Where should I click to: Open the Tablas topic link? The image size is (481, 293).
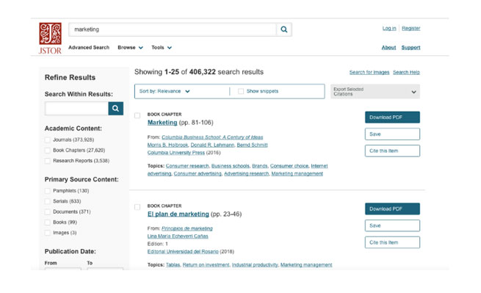(x=173, y=265)
